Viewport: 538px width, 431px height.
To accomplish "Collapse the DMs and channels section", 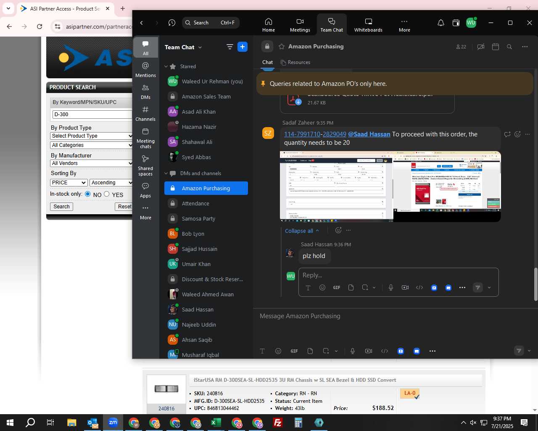I will coord(166,173).
